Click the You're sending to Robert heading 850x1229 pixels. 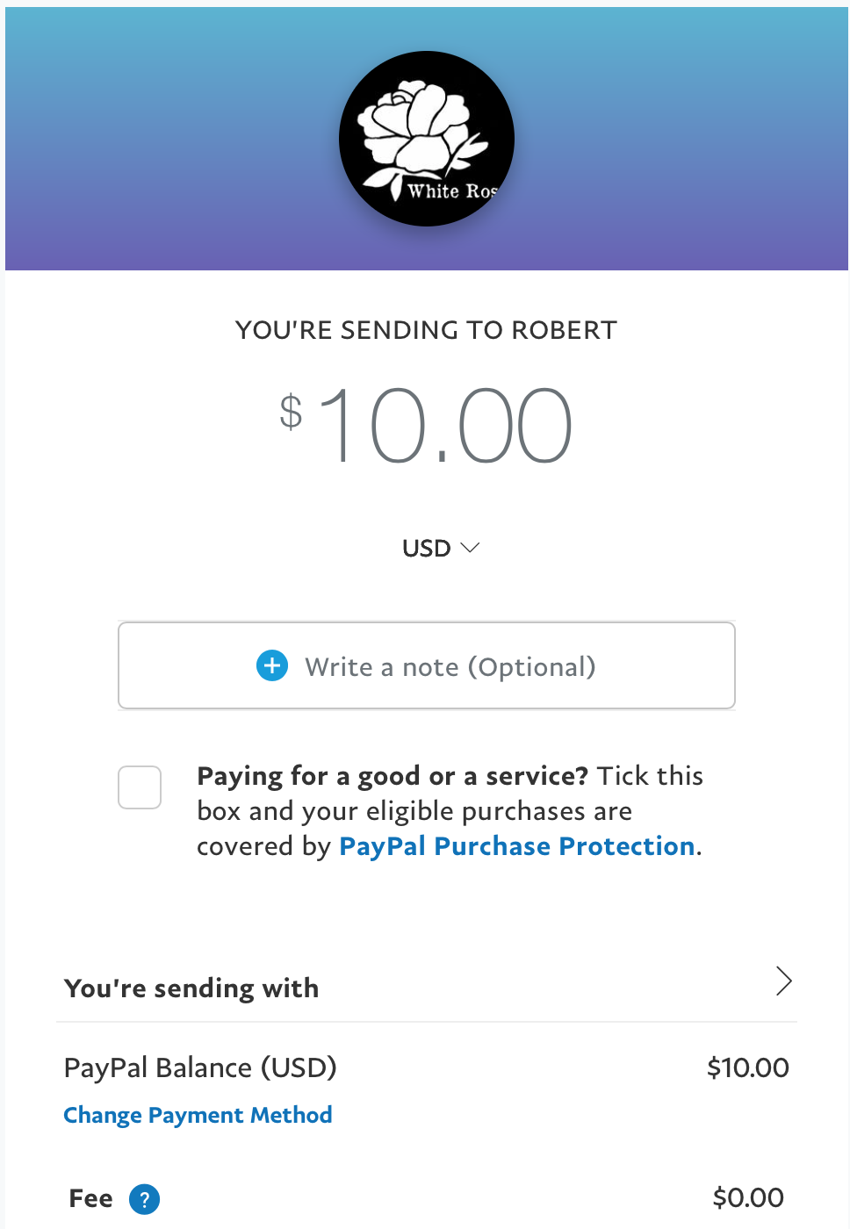tap(427, 330)
